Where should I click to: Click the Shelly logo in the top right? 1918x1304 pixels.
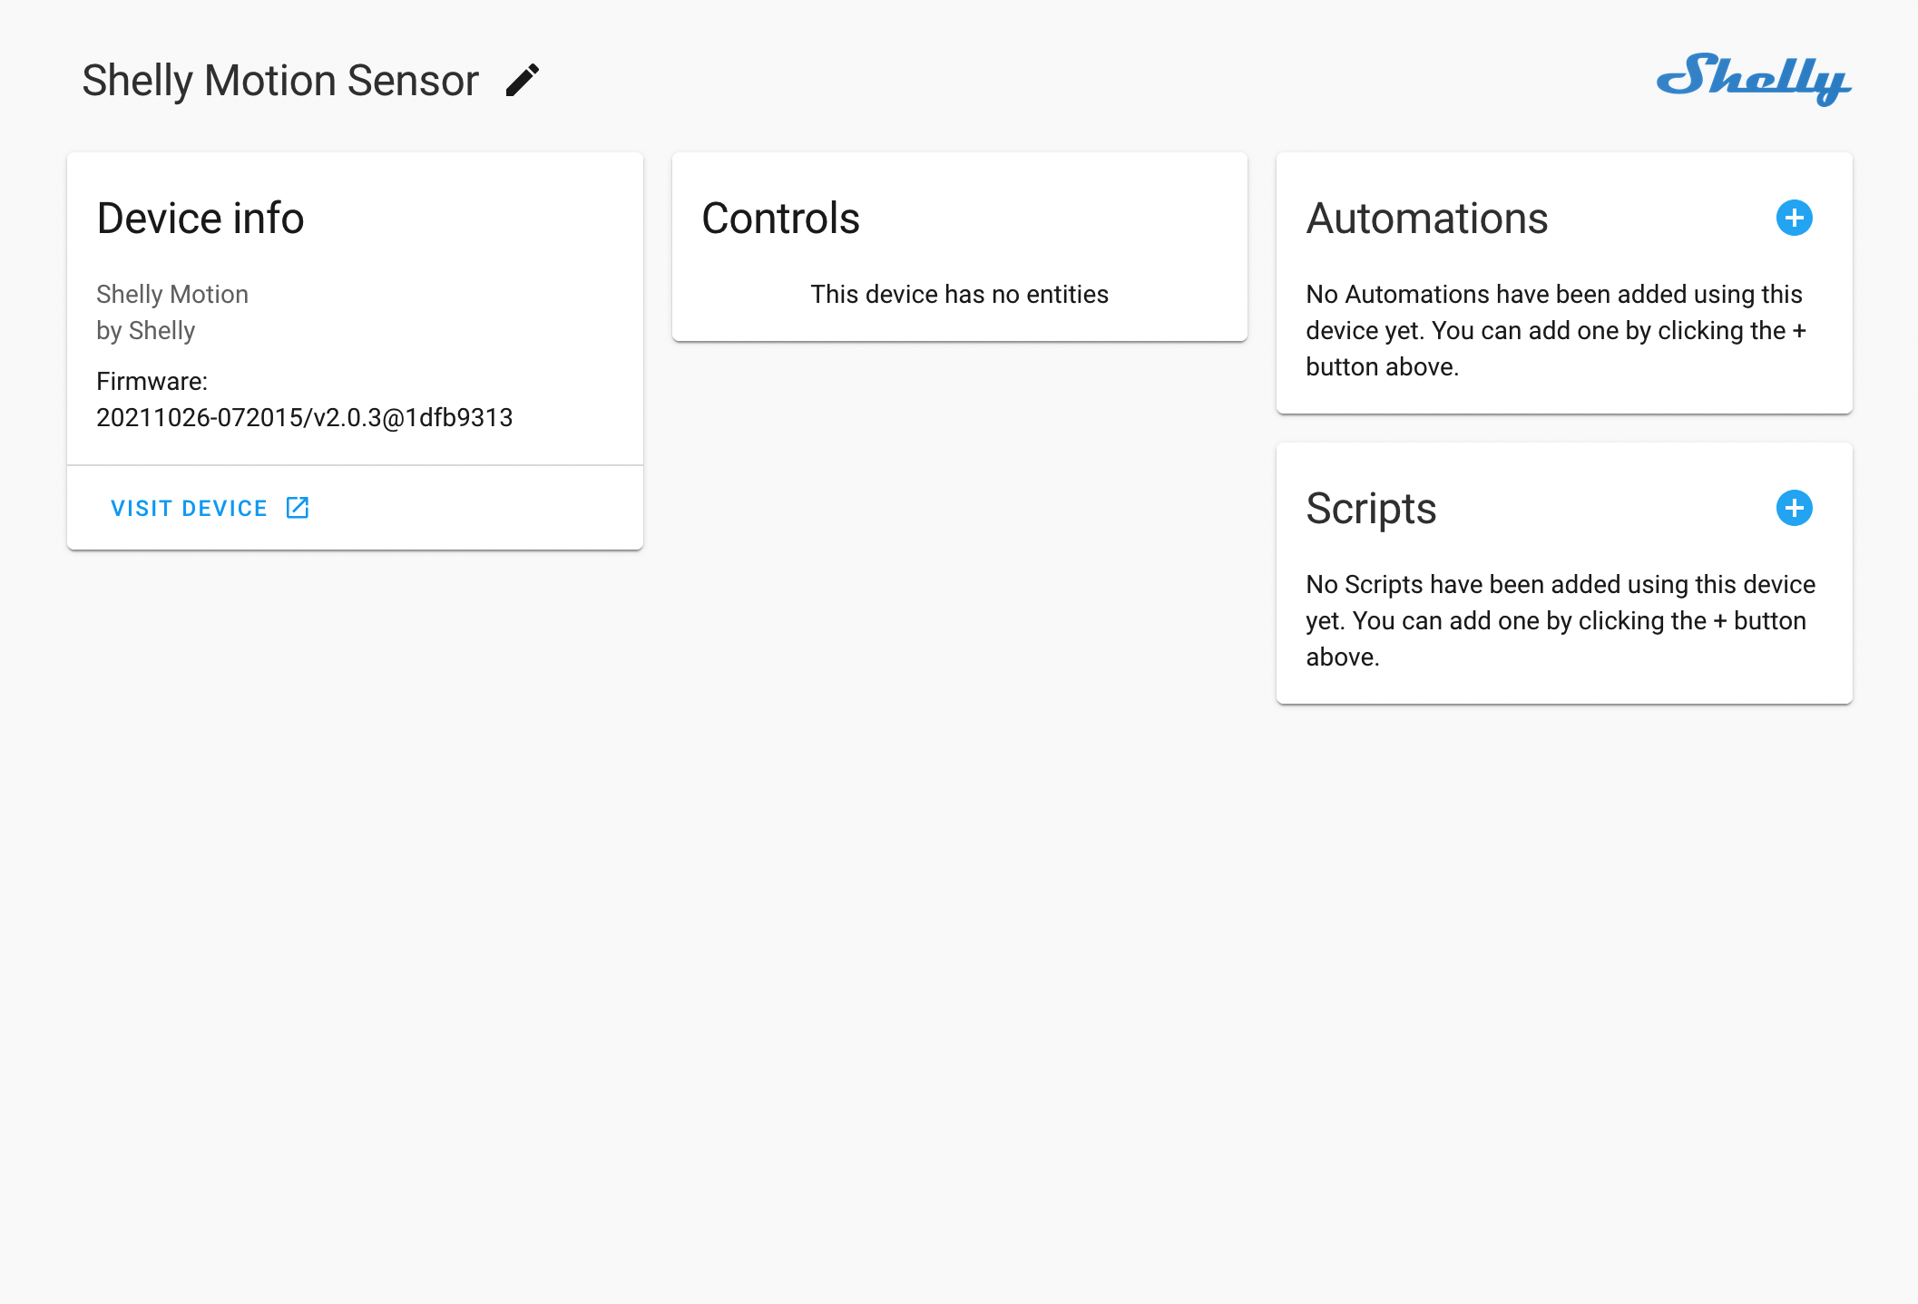[x=1752, y=82]
